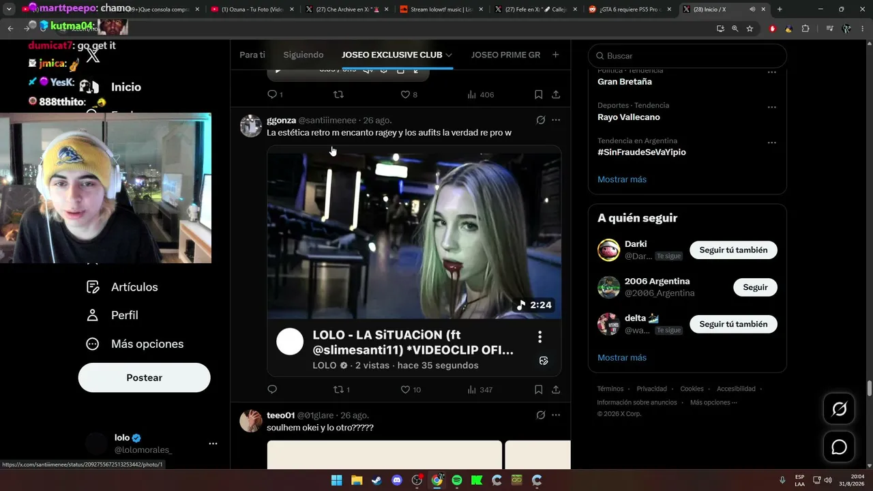Open the video card options menu
The height and width of the screenshot is (491, 873).
click(x=539, y=337)
